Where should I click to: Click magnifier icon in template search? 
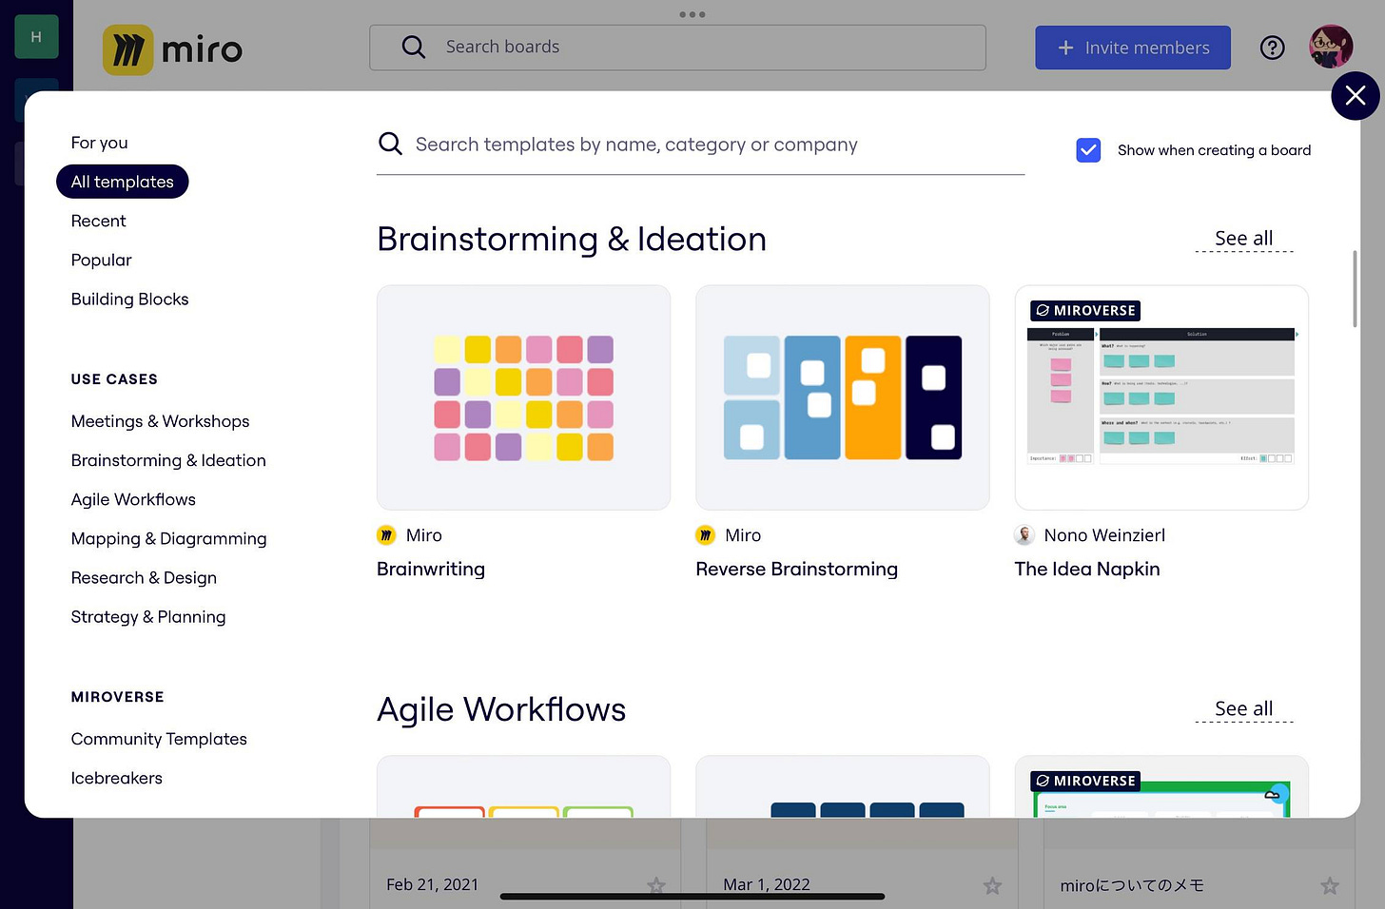(x=390, y=144)
